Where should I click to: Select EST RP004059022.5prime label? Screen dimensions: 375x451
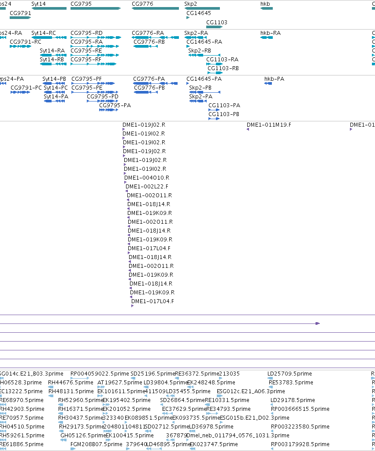(x=100, y=374)
